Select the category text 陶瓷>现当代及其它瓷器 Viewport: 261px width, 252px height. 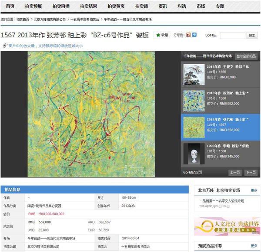[x=44, y=206]
